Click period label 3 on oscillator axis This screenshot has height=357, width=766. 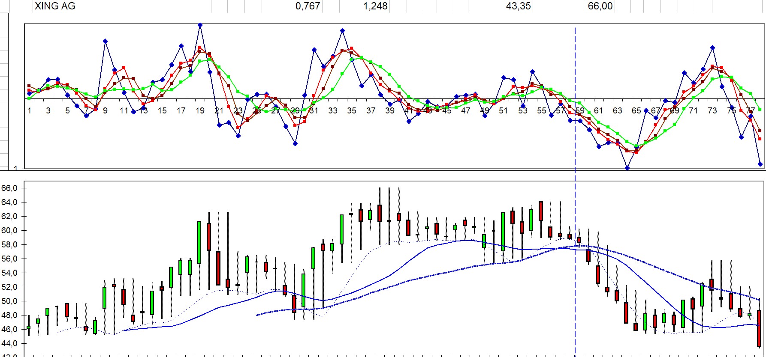coord(48,110)
